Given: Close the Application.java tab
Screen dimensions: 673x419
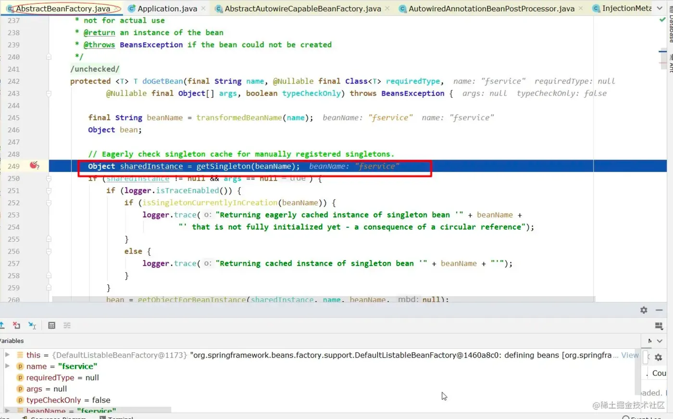Looking at the screenshot, I should (x=203, y=9).
